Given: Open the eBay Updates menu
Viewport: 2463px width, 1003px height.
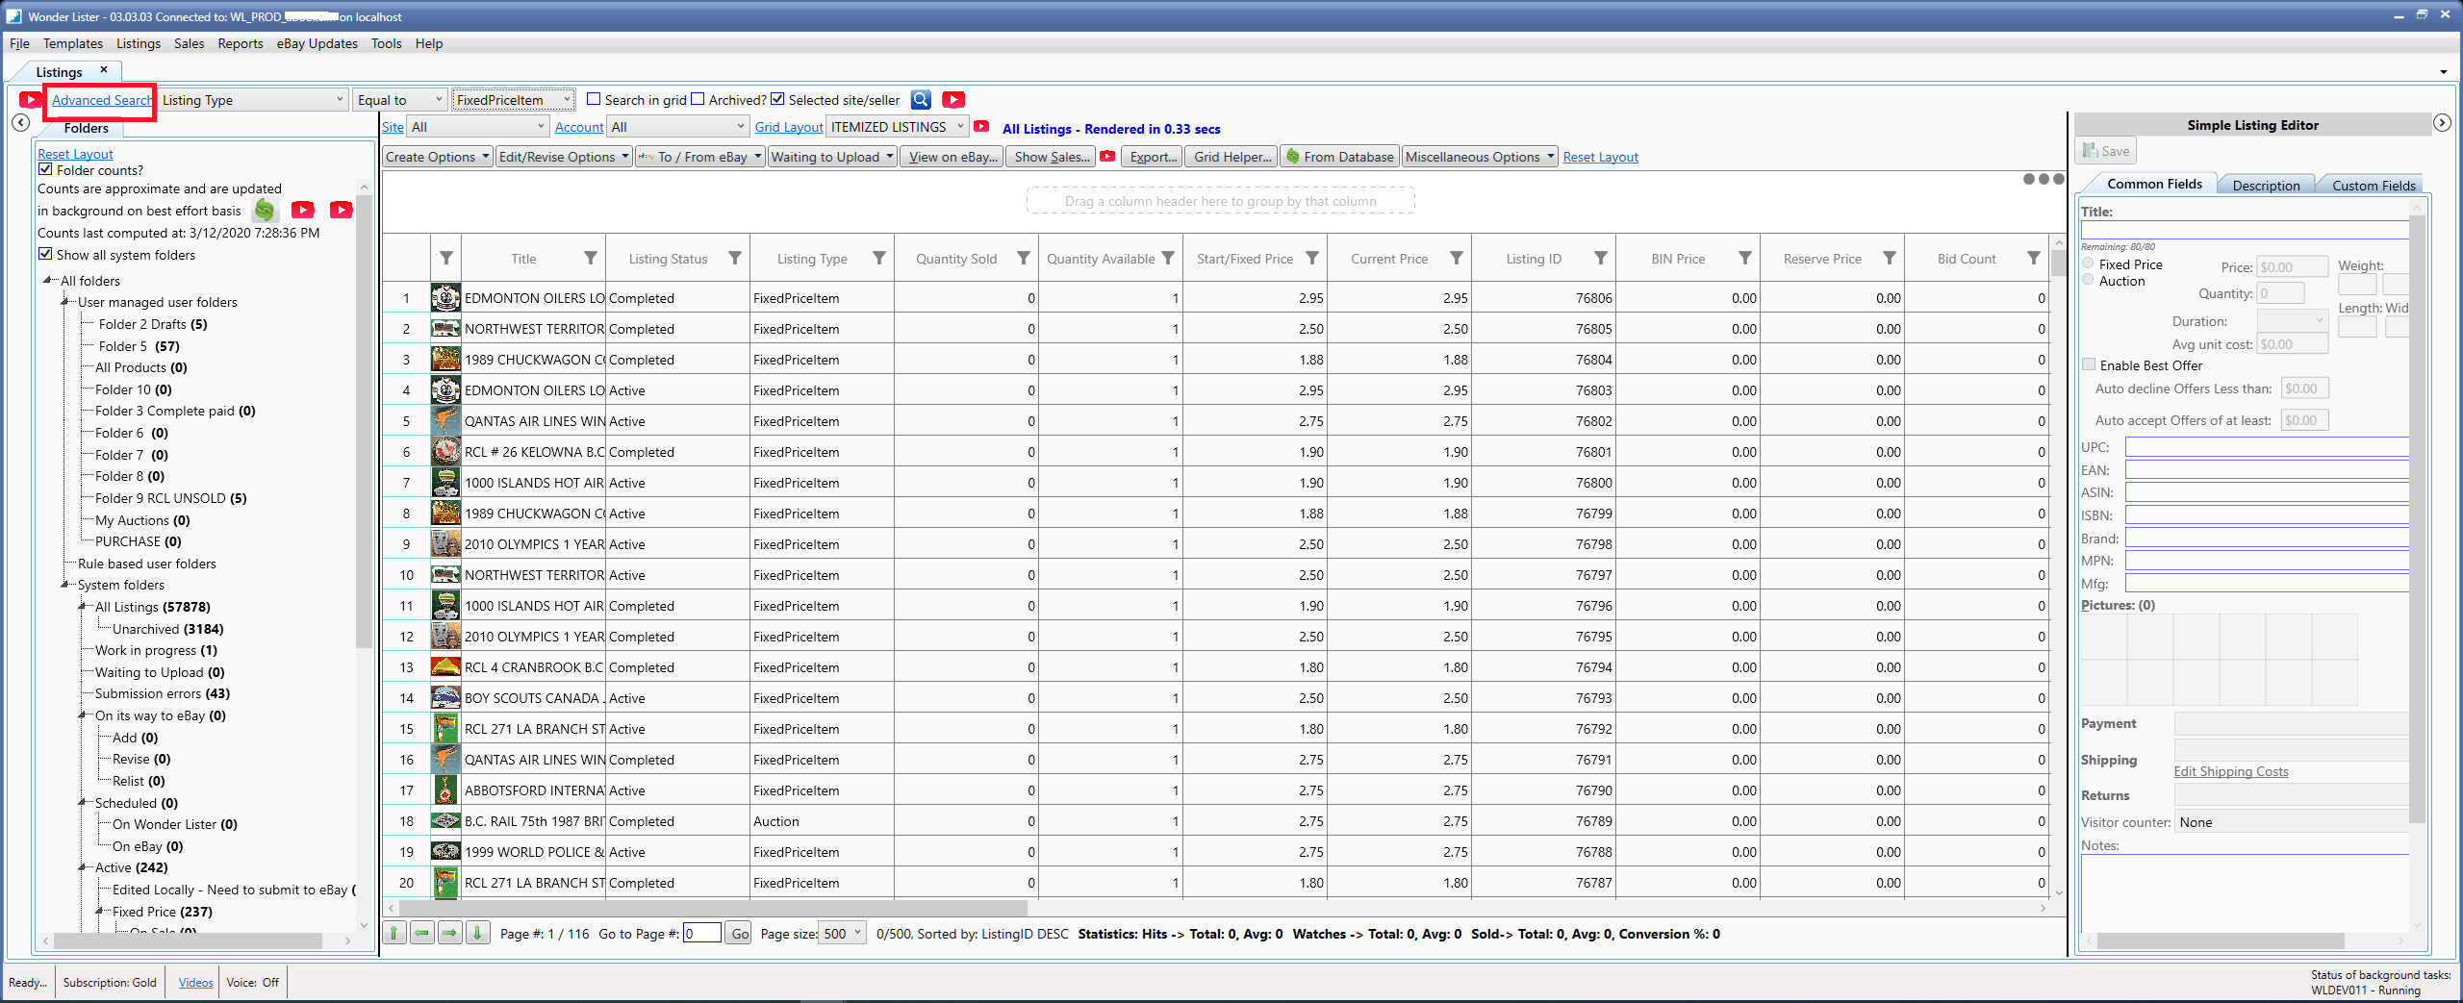Looking at the screenshot, I should pos(317,43).
